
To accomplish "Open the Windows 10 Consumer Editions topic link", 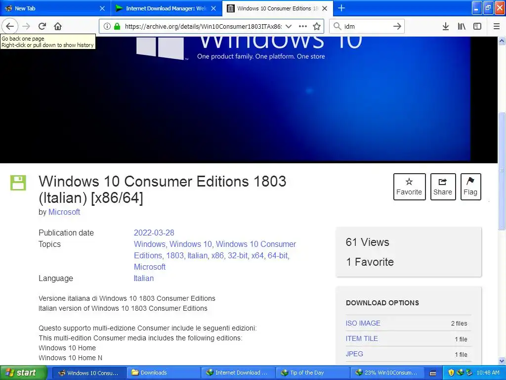I will coord(215,250).
